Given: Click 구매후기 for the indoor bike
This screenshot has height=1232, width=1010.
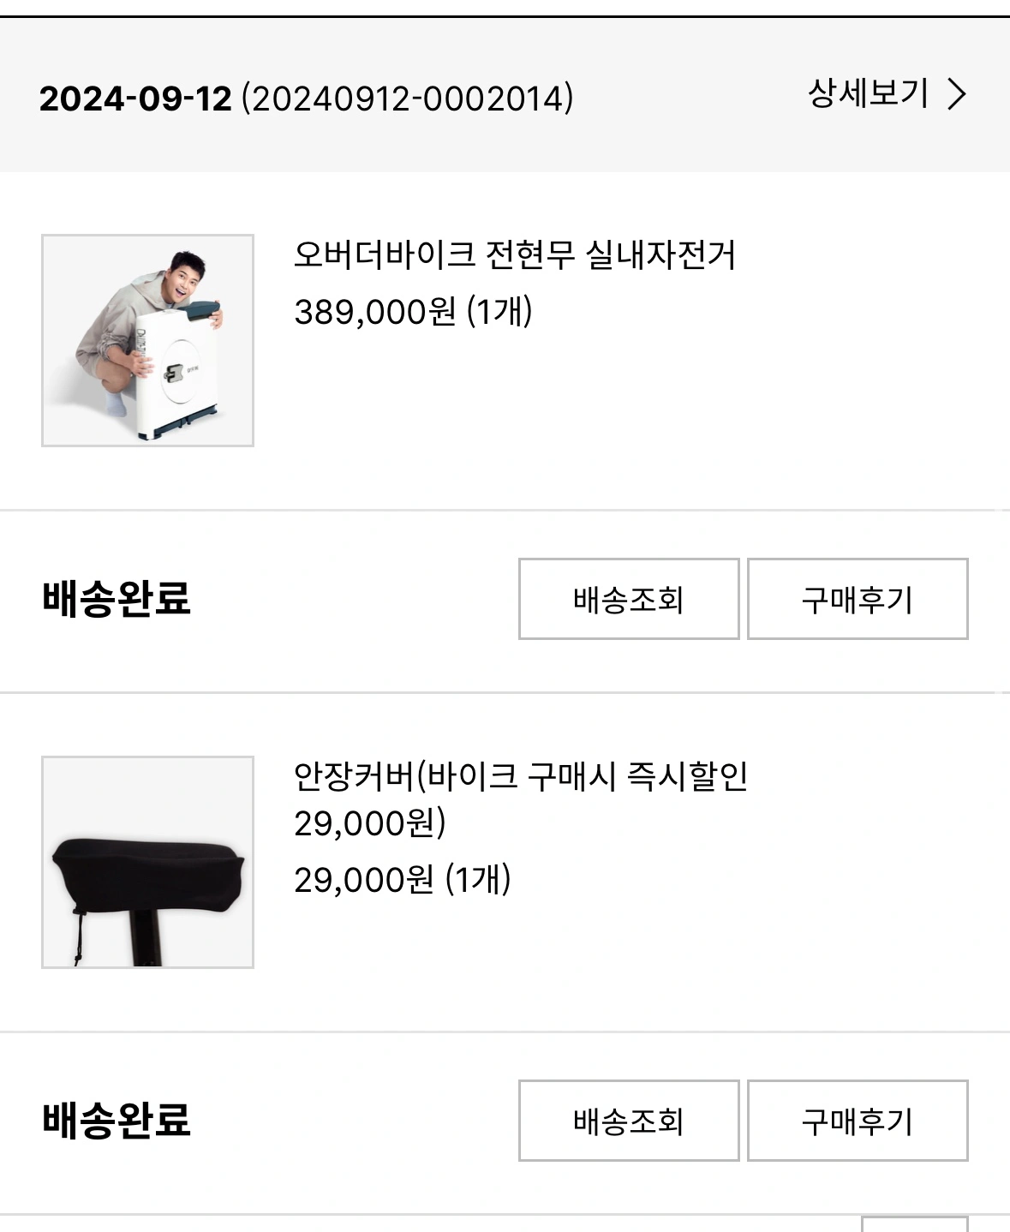Looking at the screenshot, I should (858, 599).
